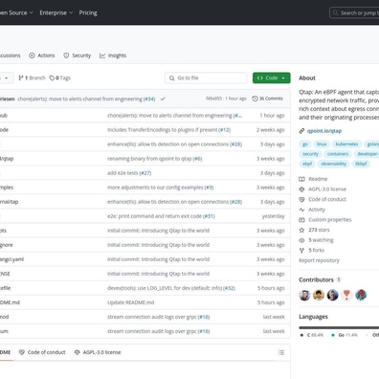The image size is (379, 379).
Task: Open Code of conduct link in About sidebar
Action: (323, 199)
